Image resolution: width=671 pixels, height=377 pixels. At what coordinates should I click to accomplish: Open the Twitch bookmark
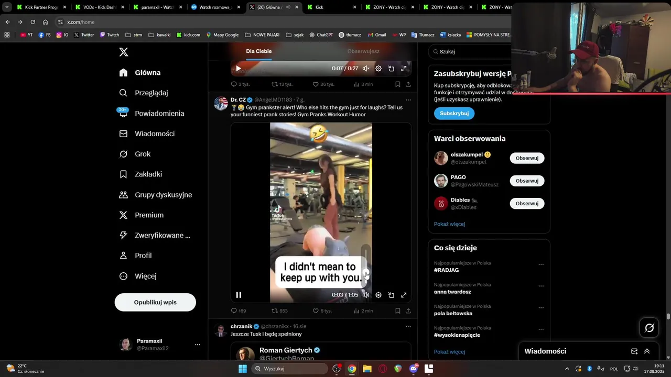(x=109, y=35)
